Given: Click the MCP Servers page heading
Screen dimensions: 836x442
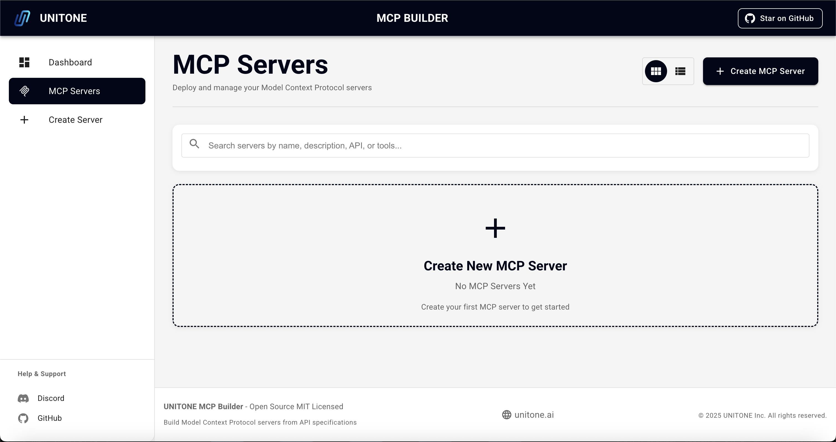Looking at the screenshot, I should coord(250,65).
